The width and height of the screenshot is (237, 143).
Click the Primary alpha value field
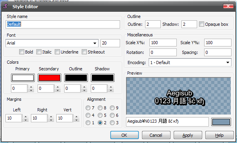(19, 88)
